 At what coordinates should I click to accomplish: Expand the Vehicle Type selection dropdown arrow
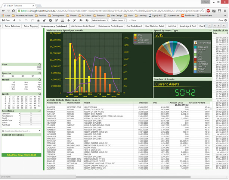[19, 120]
